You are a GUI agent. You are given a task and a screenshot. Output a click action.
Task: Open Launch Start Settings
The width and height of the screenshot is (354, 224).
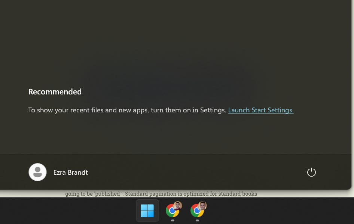pyautogui.click(x=260, y=110)
